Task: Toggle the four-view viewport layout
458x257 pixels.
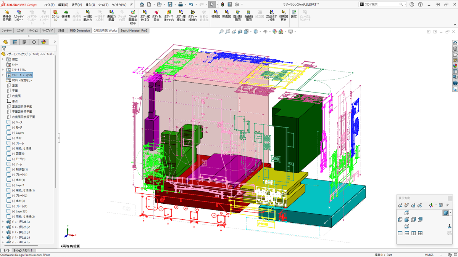Action: click(x=420, y=233)
